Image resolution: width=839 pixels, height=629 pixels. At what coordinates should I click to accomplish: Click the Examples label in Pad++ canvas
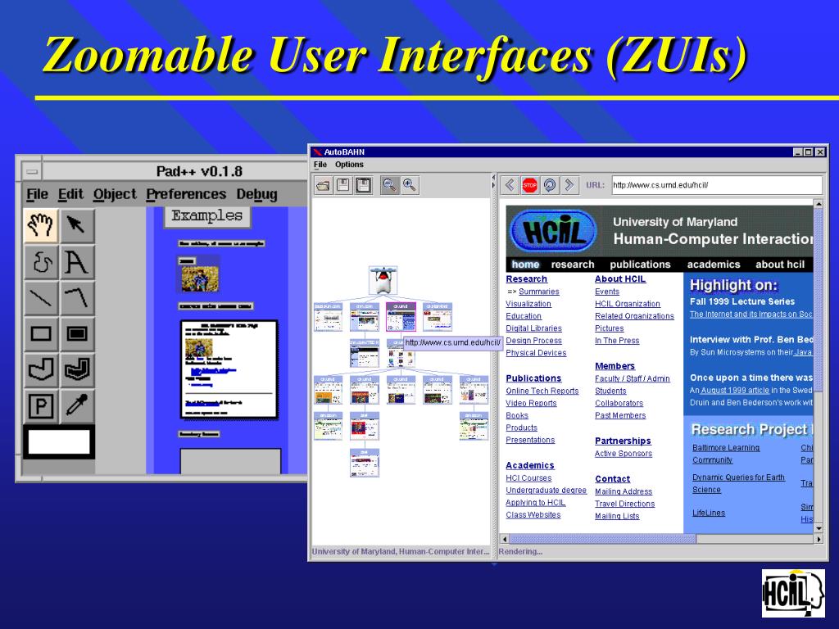pos(207,216)
